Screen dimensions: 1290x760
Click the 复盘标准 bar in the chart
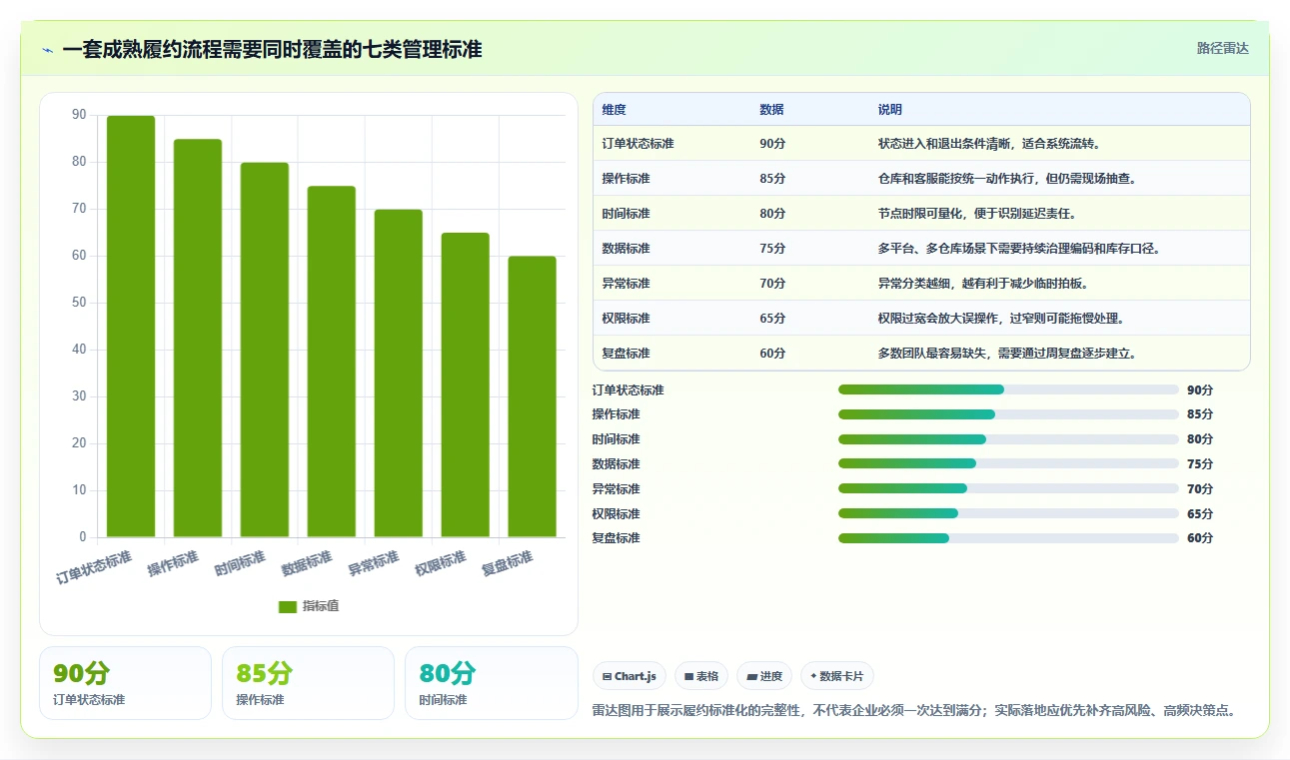(x=533, y=396)
